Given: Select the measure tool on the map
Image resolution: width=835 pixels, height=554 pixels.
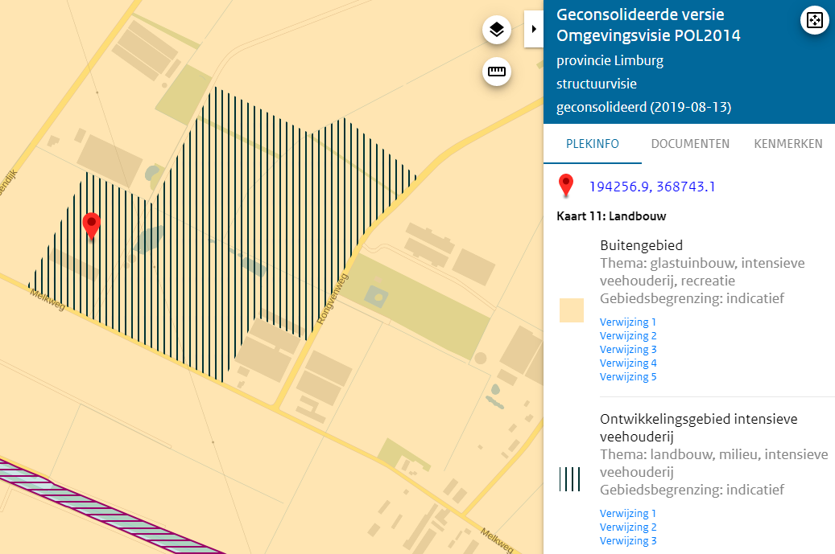Looking at the screenshot, I should coord(496,72).
